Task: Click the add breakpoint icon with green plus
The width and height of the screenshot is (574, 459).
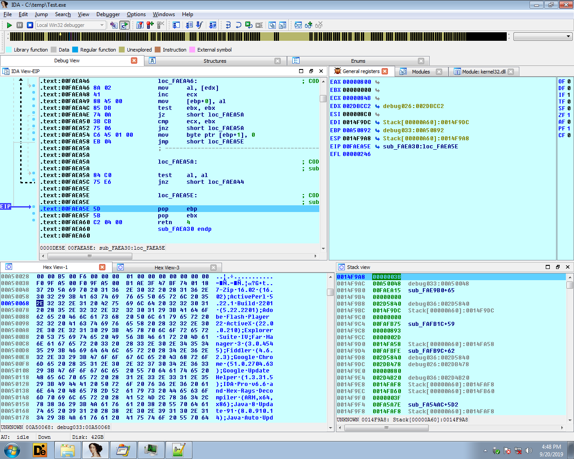Action: (150, 25)
